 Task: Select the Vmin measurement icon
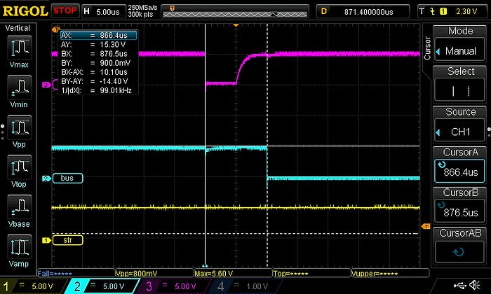tap(20, 87)
